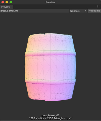The width and height of the screenshot is (101, 121).
Task: Click the prop_barrel_01 name in the toolbar
Action: pyautogui.click(x=9, y=11)
